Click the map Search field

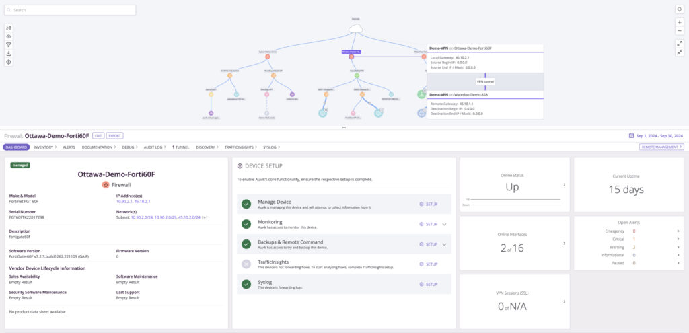point(71,10)
